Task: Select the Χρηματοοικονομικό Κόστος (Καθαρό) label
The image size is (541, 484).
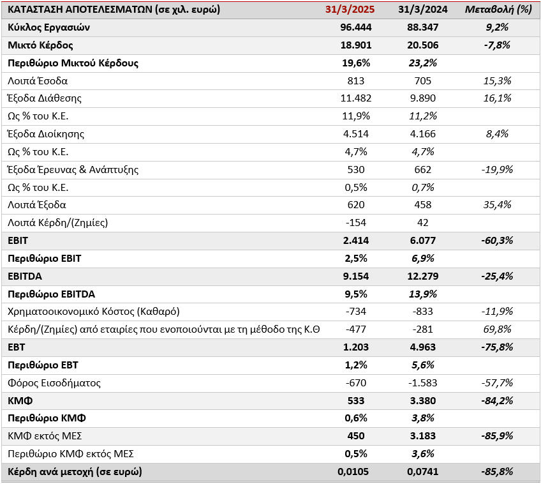Action: click(x=94, y=312)
